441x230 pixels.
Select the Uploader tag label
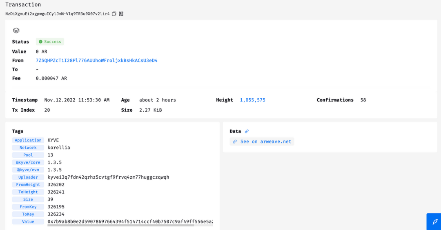click(x=28, y=177)
